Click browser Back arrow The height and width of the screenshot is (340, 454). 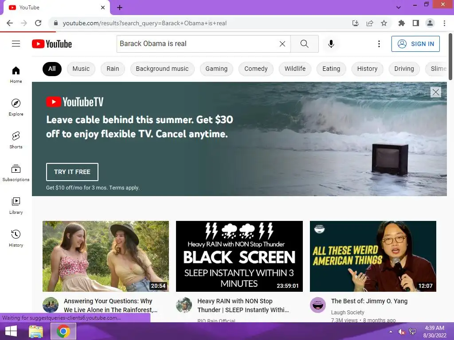pyautogui.click(x=10, y=23)
